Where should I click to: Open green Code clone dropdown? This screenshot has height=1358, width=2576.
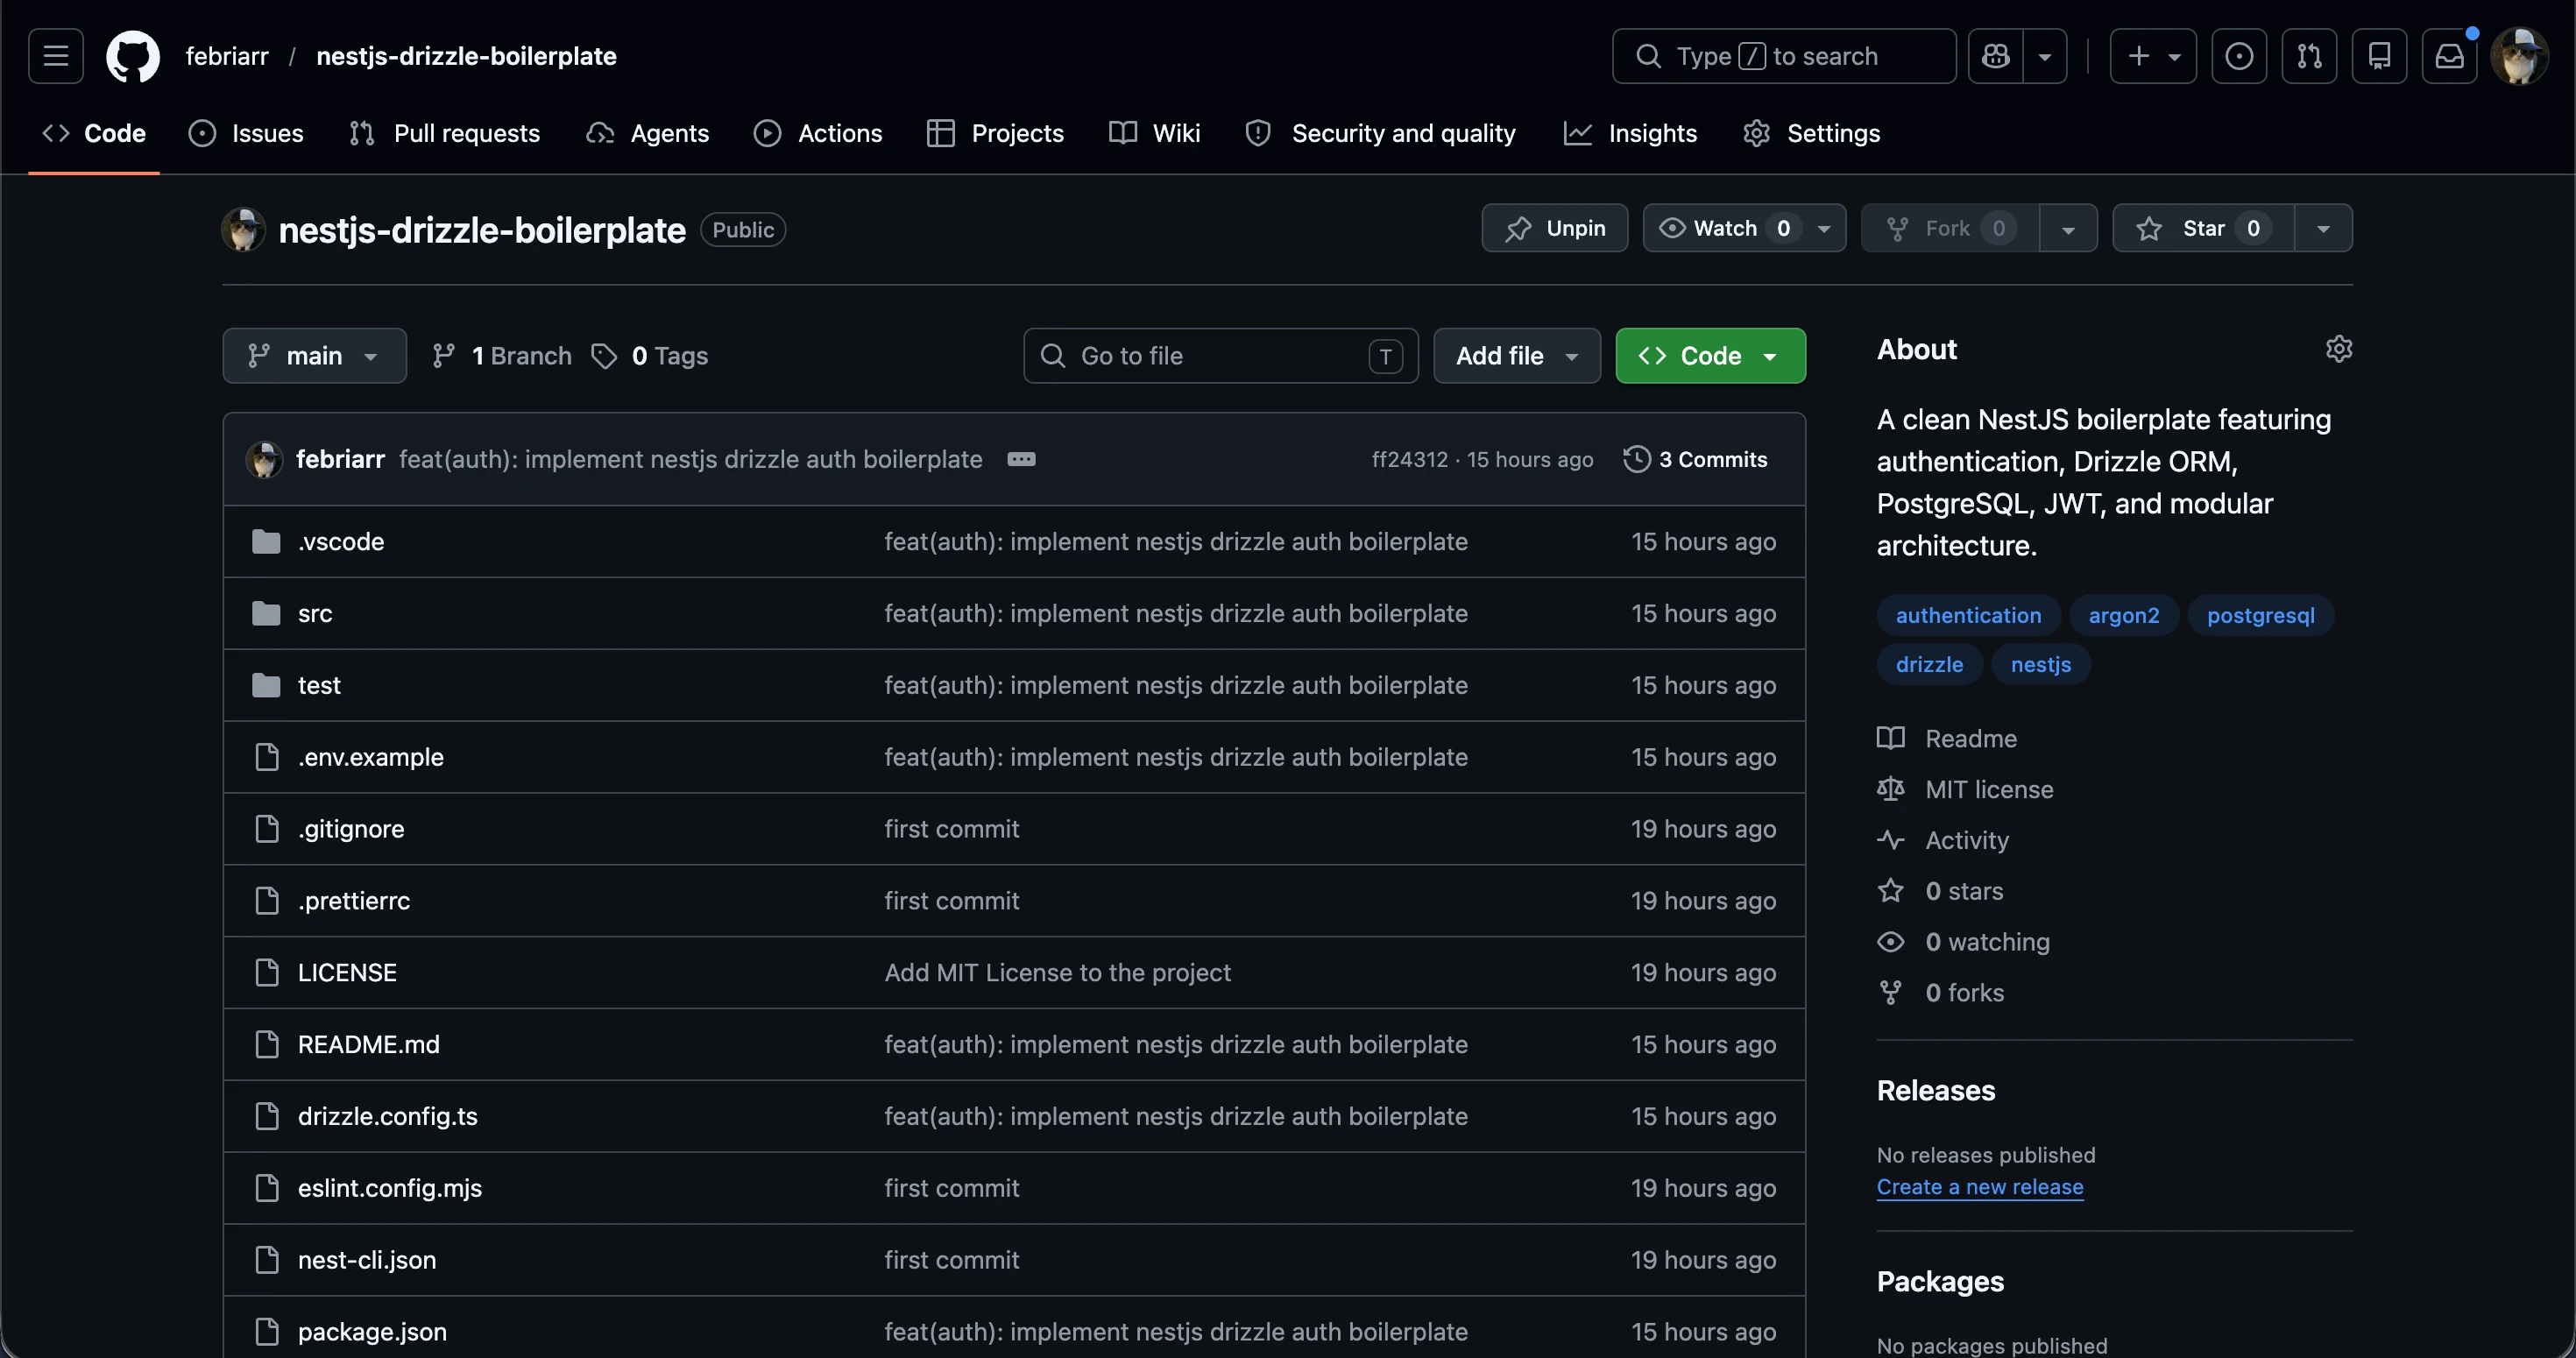[x=1710, y=356]
